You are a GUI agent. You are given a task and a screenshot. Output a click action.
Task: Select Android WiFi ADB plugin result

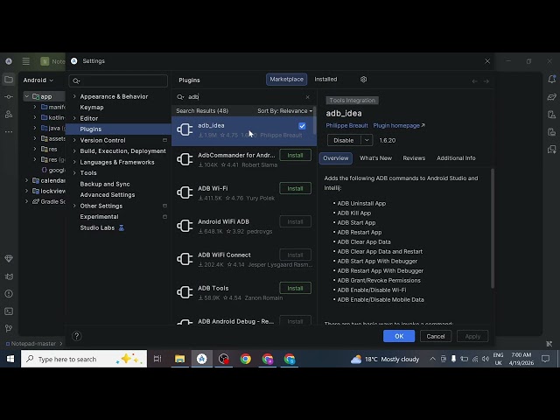coord(244,226)
